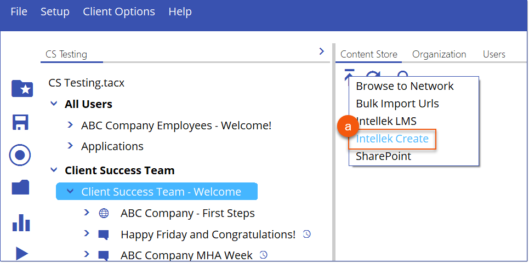Switch to the Users tab
This screenshot has width=529, height=263.
(x=494, y=54)
